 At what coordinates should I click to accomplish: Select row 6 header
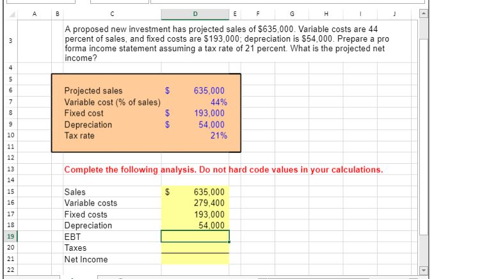[11, 90]
